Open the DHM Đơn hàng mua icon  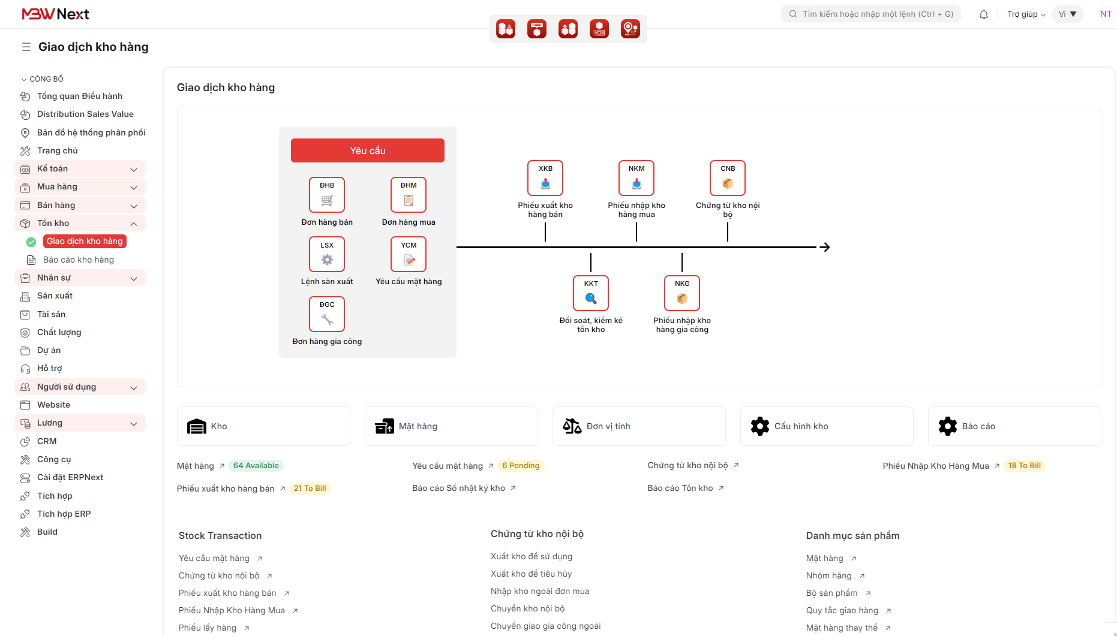[409, 195]
